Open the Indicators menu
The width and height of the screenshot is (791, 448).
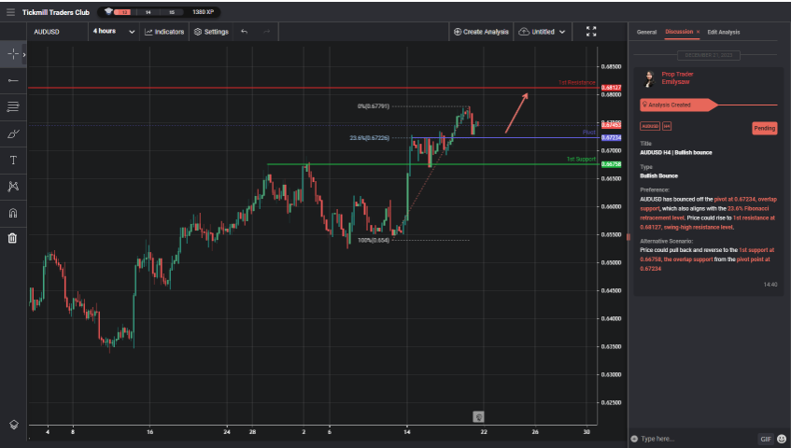tap(164, 32)
